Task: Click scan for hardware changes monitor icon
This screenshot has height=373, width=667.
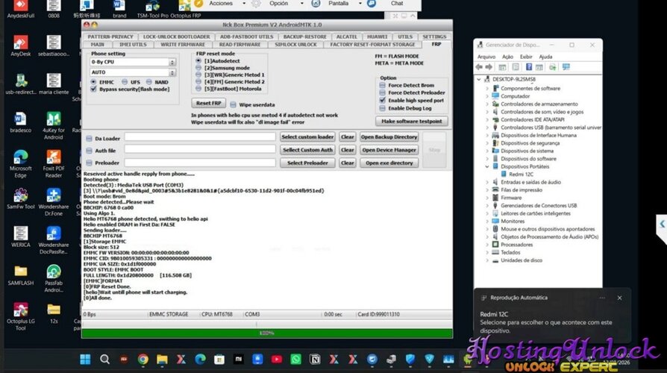Action: click(x=566, y=67)
